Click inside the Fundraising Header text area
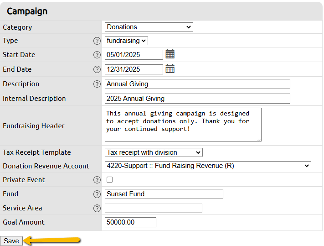This screenshot has height=246, width=324. [x=183, y=125]
